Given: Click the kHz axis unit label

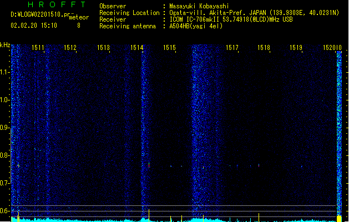Looking at the screenshot, I should pos(5,45).
